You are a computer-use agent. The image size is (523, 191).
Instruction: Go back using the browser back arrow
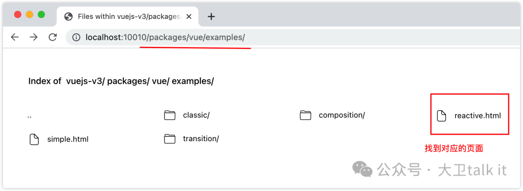tap(15, 37)
